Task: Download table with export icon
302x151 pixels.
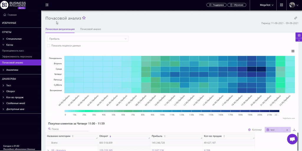Action: tap(294, 130)
